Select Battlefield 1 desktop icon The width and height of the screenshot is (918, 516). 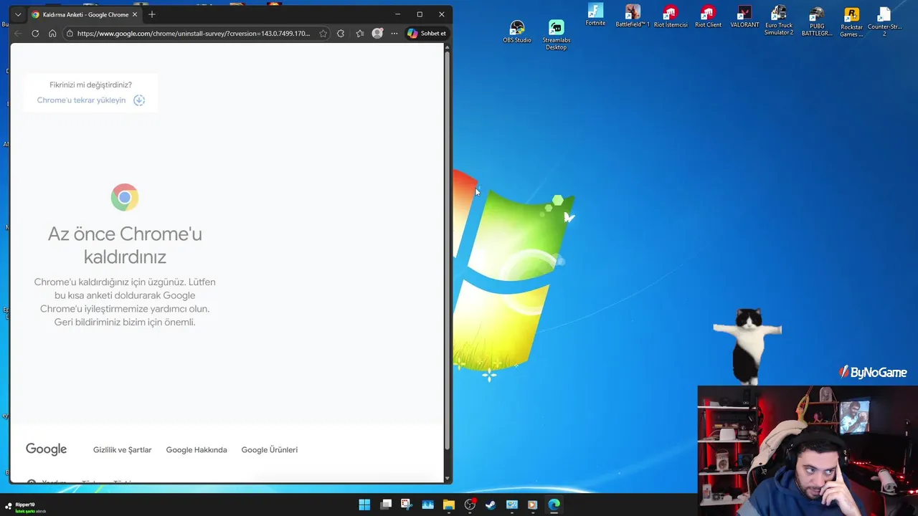(633, 16)
